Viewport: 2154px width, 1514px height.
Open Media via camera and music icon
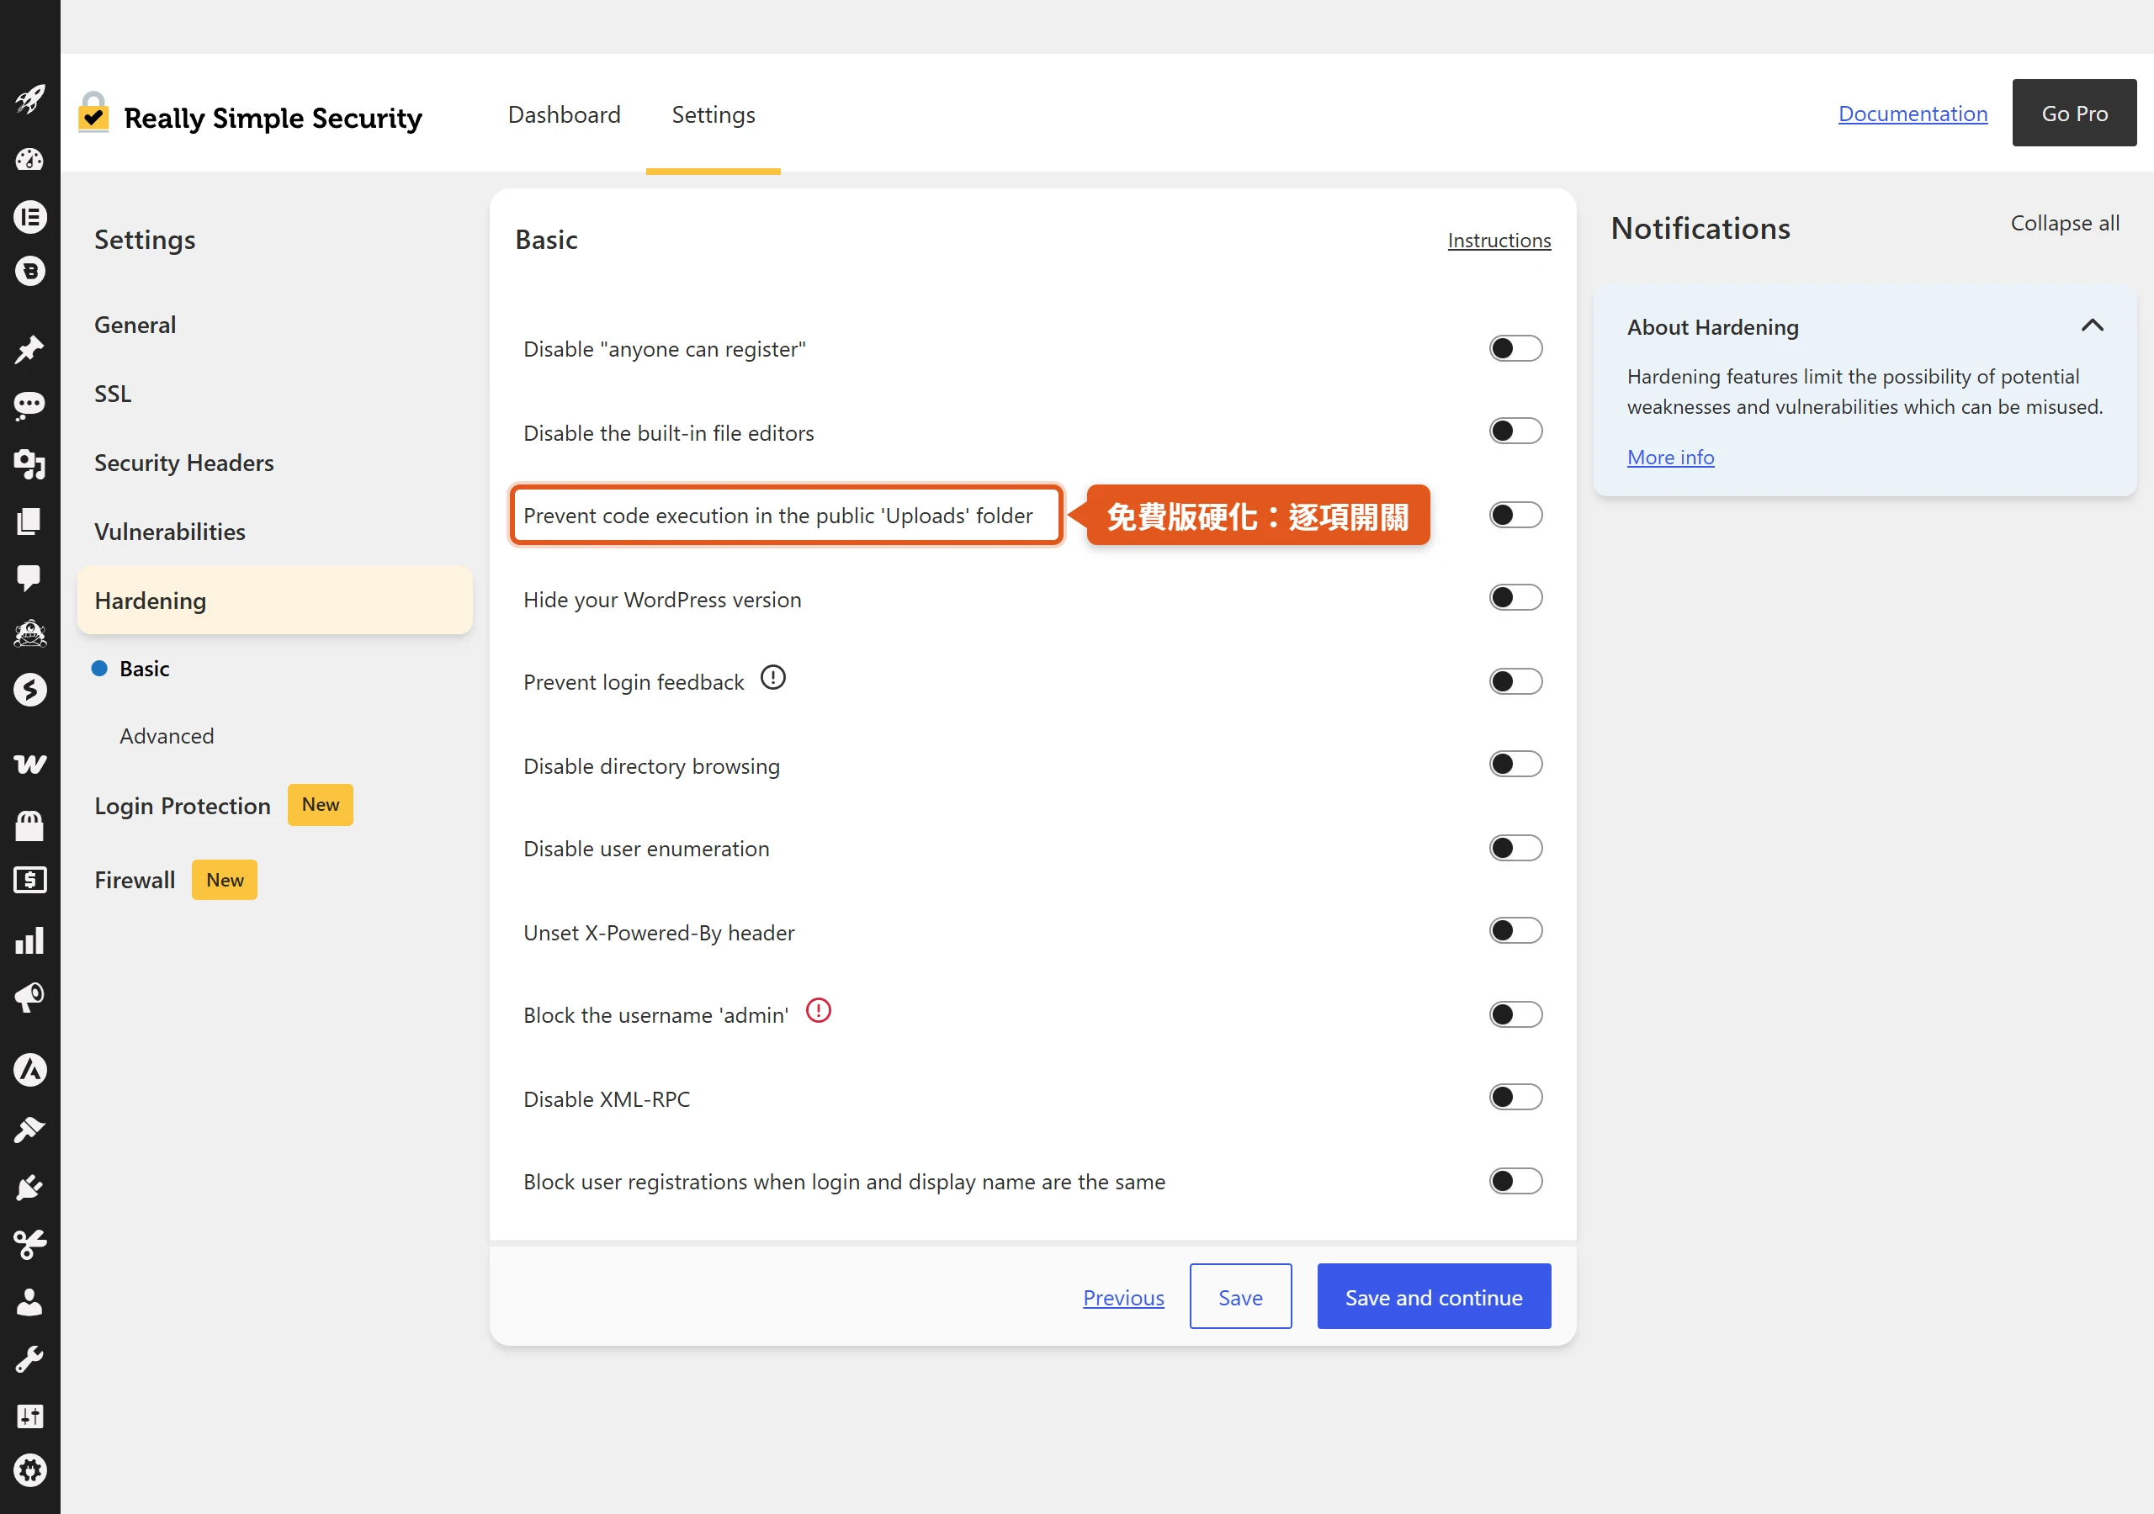tap(30, 463)
